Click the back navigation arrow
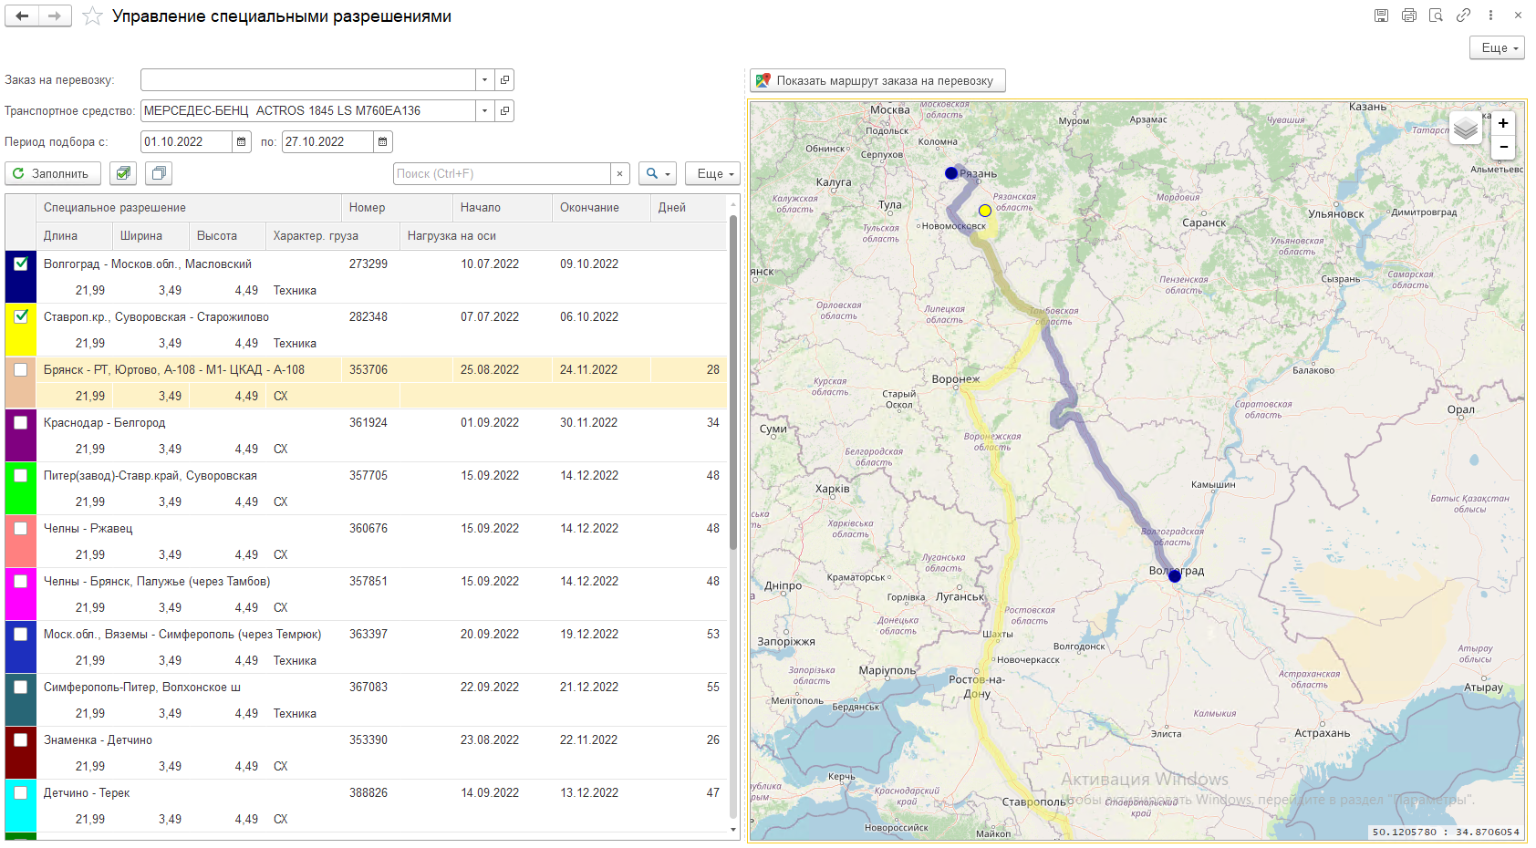Image resolution: width=1536 pixels, height=848 pixels. [x=22, y=16]
